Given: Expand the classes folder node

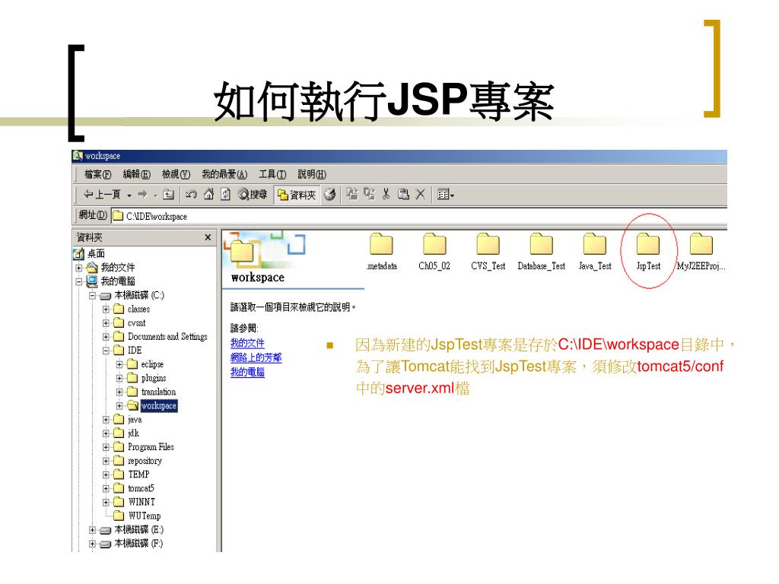Looking at the screenshot, I should click(106, 309).
